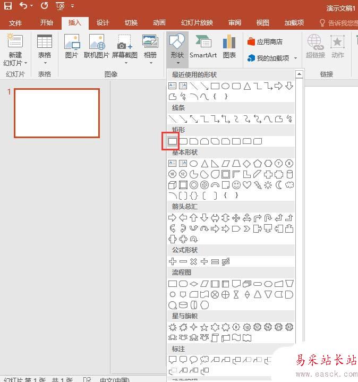Switch to the 设计 tab
358x382 pixels.
coord(103,23)
